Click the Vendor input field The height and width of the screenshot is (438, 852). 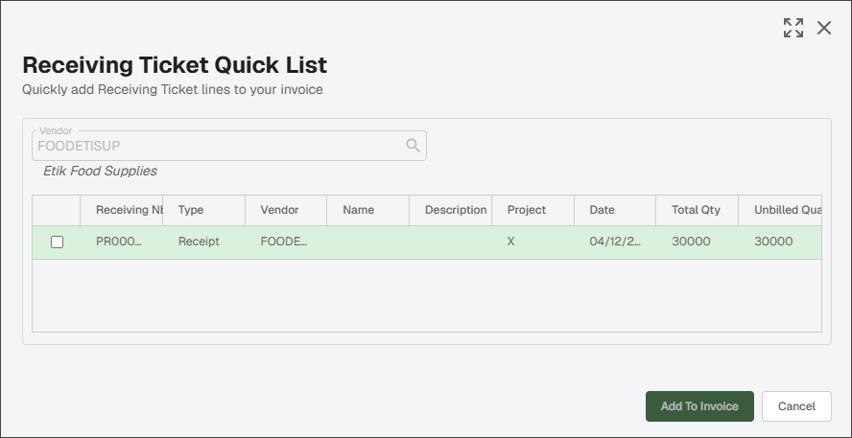coord(228,146)
